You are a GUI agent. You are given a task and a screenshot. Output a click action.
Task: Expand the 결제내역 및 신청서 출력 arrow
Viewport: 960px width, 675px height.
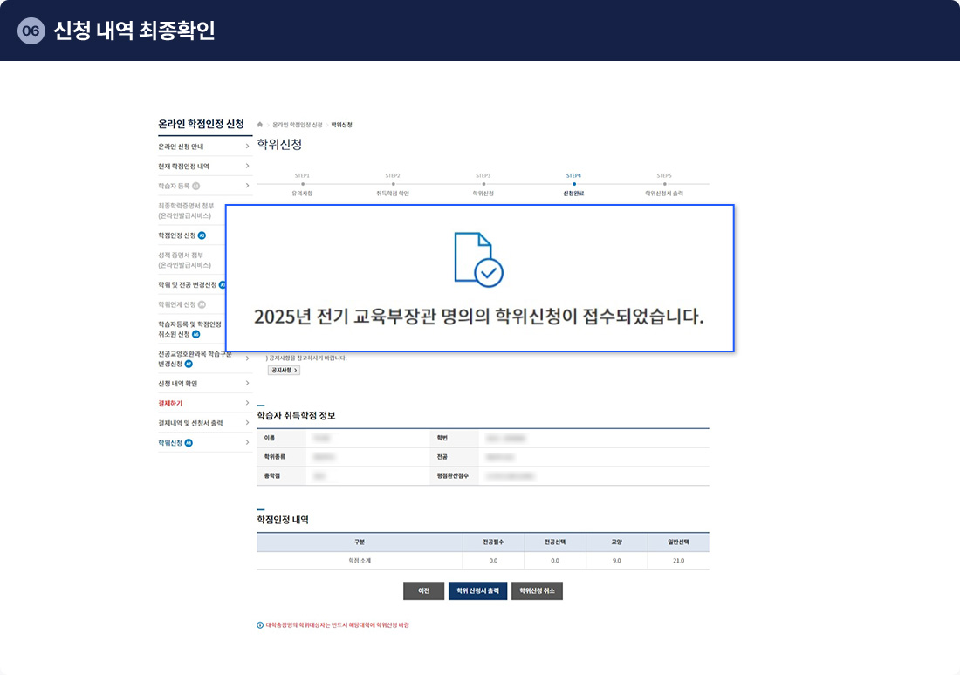coord(247,423)
